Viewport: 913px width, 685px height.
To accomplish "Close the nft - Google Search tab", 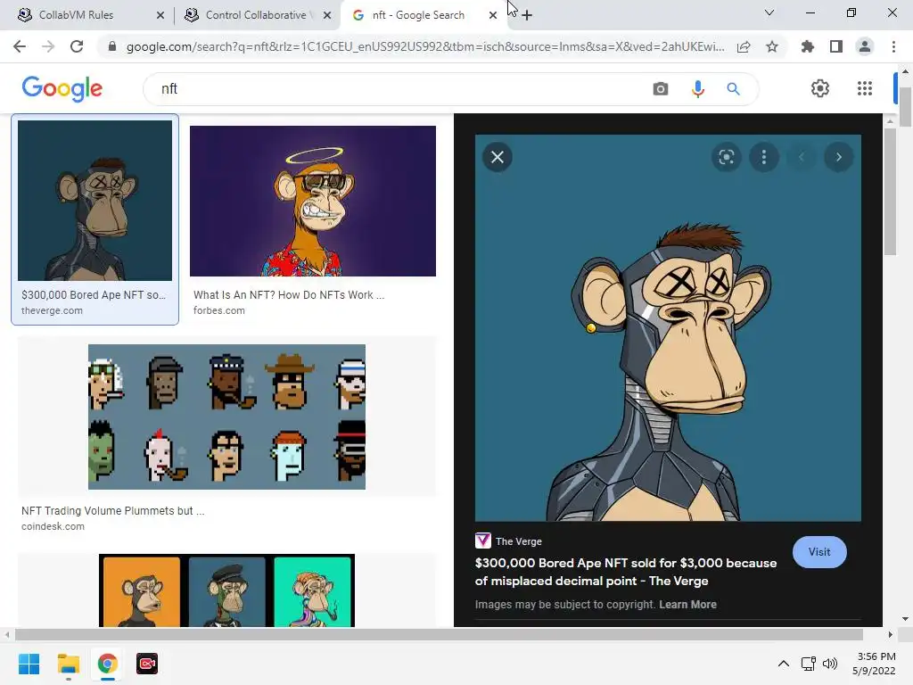I will coord(493,15).
